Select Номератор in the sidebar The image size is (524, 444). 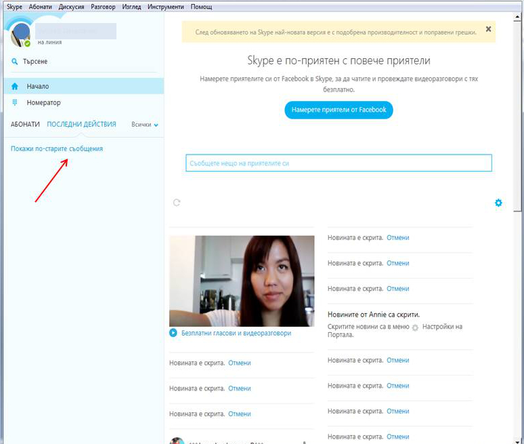pyautogui.click(x=84, y=102)
